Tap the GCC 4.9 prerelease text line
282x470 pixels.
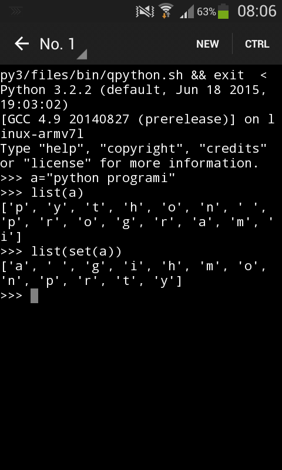tap(137, 127)
